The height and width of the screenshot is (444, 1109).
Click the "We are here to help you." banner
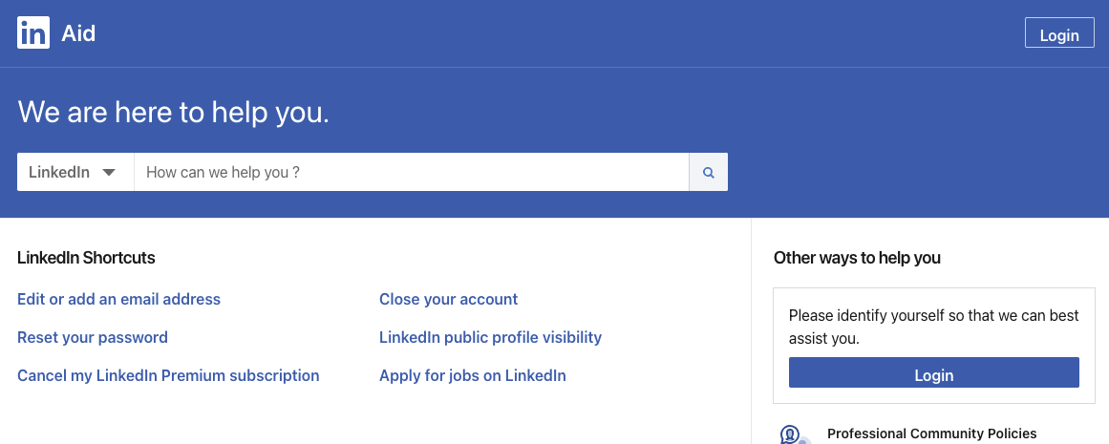pyautogui.click(x=173, y=112)
